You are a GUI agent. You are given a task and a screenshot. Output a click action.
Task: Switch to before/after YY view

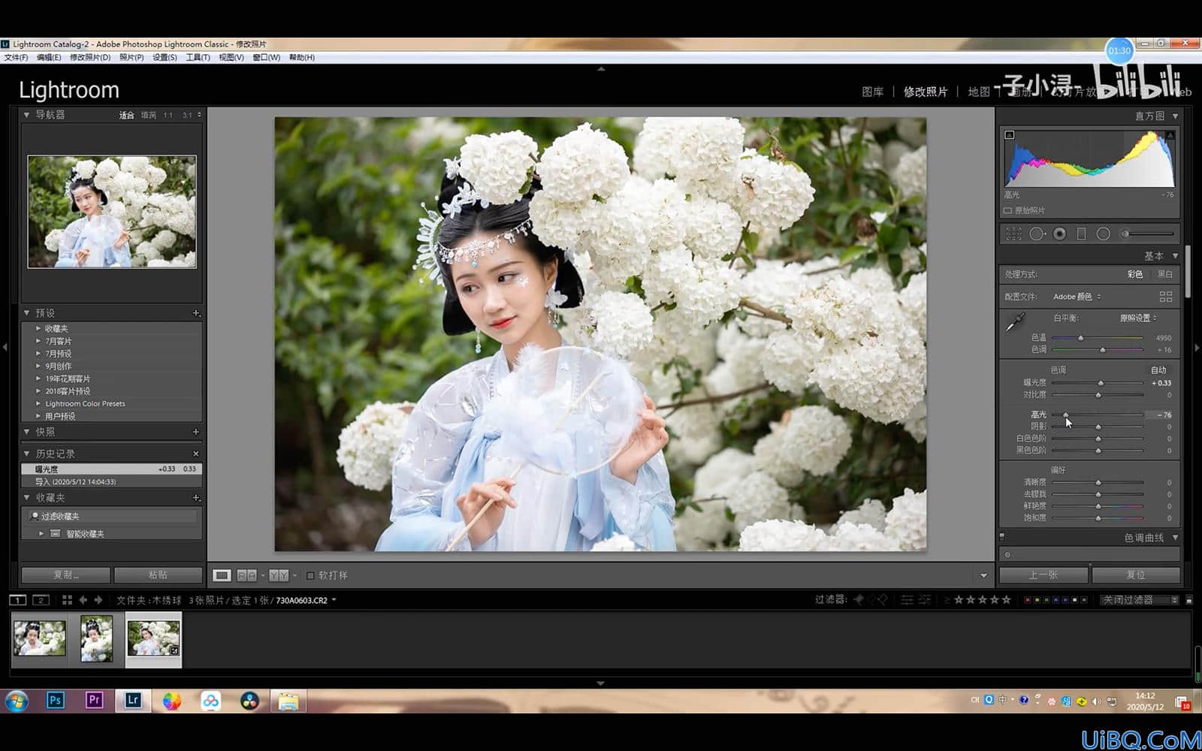pyautogui.click(x=279, y=575)
